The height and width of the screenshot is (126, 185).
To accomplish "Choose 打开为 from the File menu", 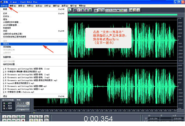I will [34, 16].
